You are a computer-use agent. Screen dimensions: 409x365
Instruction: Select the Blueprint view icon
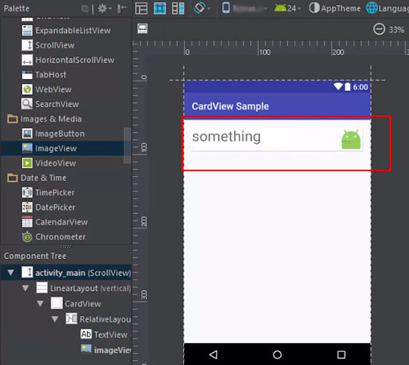point(160,9)
